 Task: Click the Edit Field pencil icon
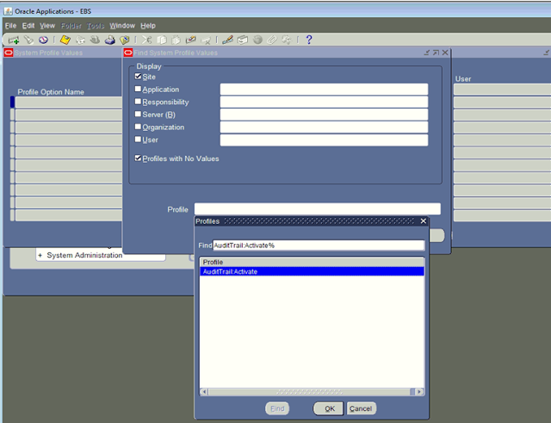(227, 40)
